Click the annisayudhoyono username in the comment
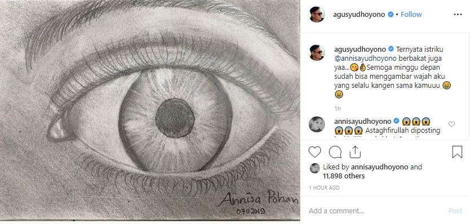The height and width of the screenshot is (224, 470). click(363, 122)
